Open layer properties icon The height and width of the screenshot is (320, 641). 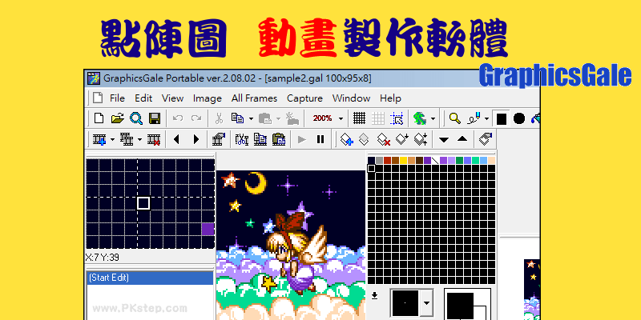[x=486, y=139]
